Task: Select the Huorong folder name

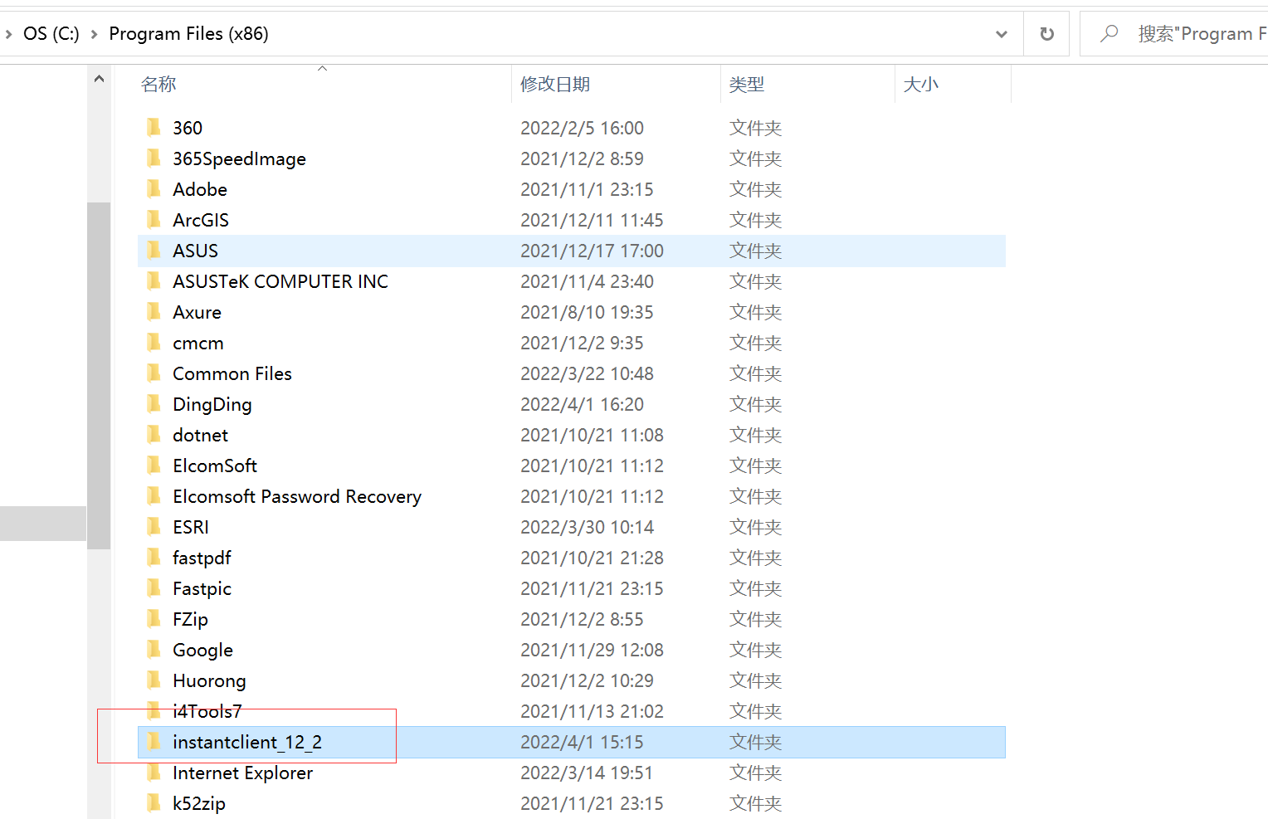Action: tap(210, 680)
